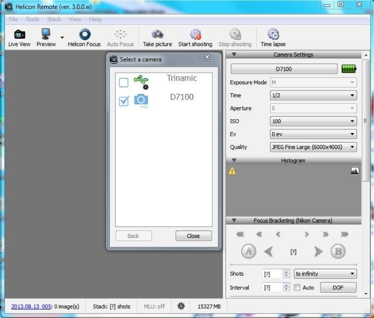Open the Quality dropdown
Screen dimensions: 374x318
point(313,147)
